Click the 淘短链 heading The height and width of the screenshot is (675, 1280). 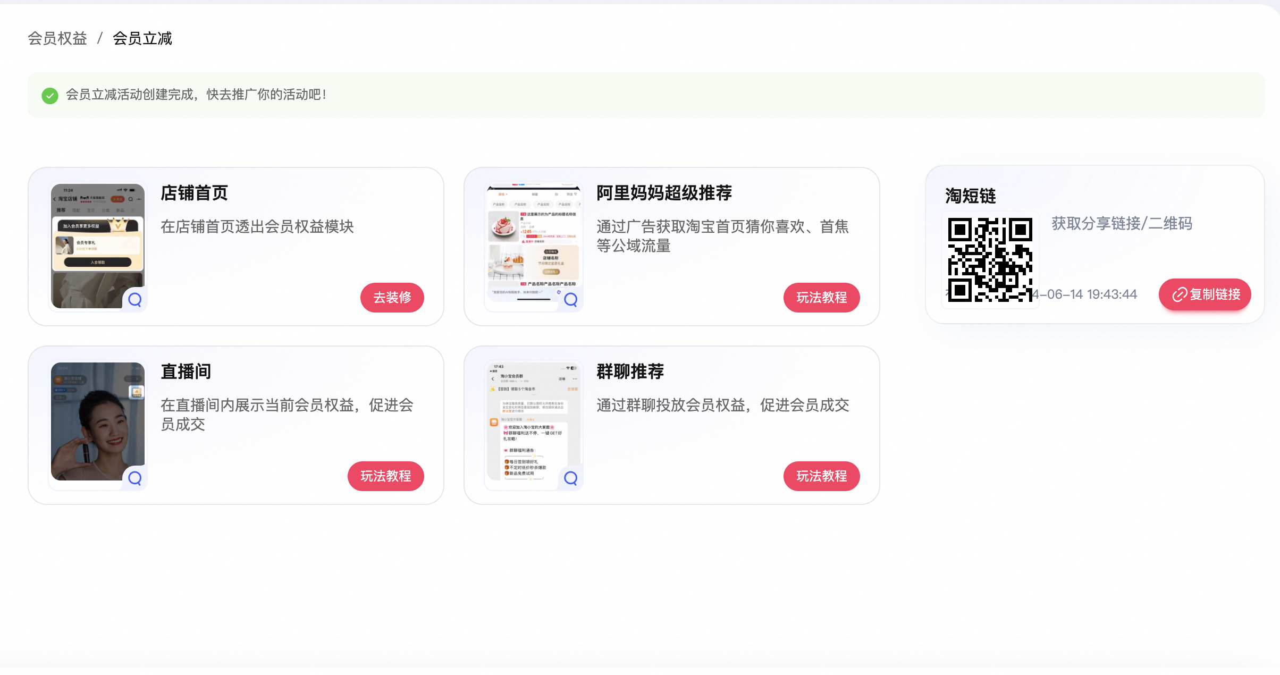click(971, 196)
